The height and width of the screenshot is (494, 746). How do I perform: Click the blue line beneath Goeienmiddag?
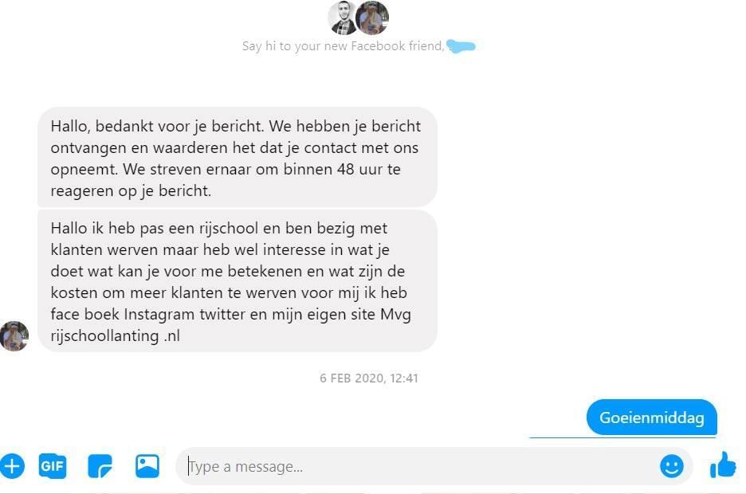click(x=622, y=437)
